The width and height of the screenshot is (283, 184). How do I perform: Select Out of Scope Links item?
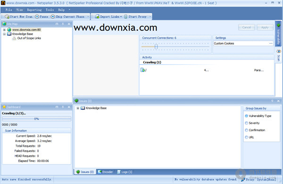(x=29, y=38)
